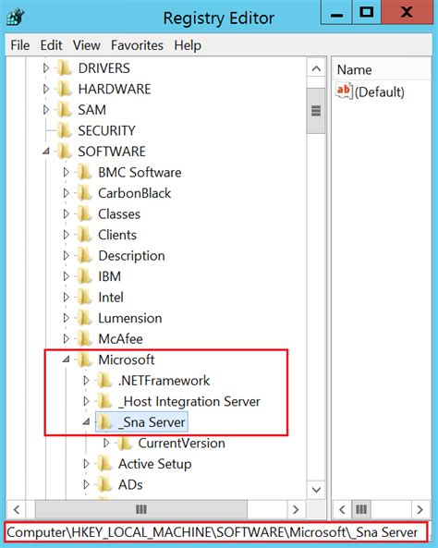
Task: Click the _Host Integration Server folder icon
Action: (104, 401)
